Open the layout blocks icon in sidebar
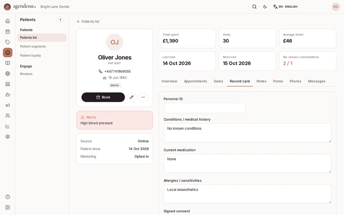 pos(8,84)
